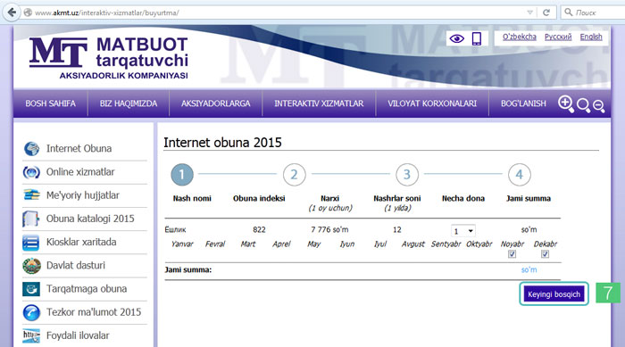Image resolution: width=625 pixels, height=347 pixels.
Task: Click the Foydali ilovalar http icon
Action: tap(31, 335)
